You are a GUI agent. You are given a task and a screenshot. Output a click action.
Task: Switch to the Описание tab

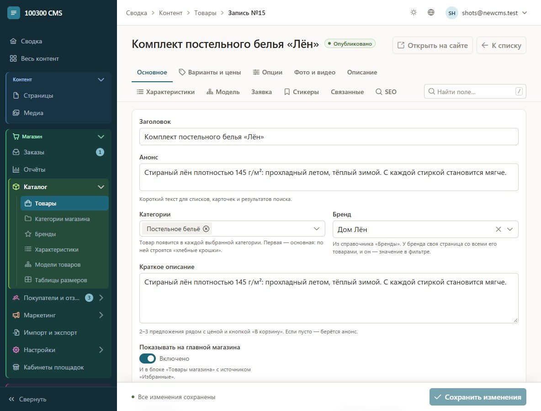[362, 73]
